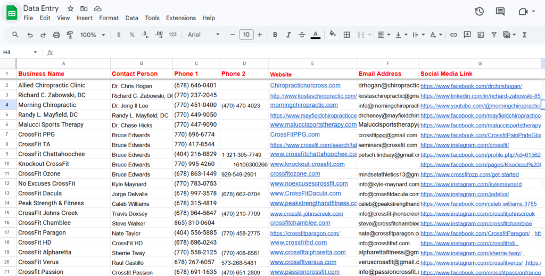Image resolution: width=545 pixels, height=276 pixels.
Task: Star the Data Entry document
Action: coord(70,9)
